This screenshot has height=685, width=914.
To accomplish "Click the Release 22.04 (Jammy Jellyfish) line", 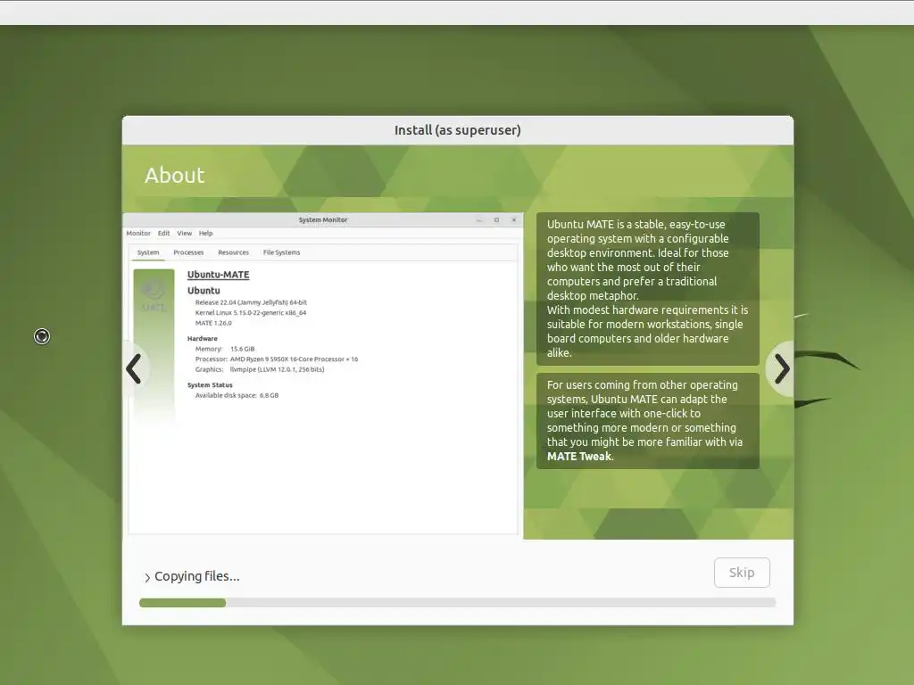I will point(251,302).
